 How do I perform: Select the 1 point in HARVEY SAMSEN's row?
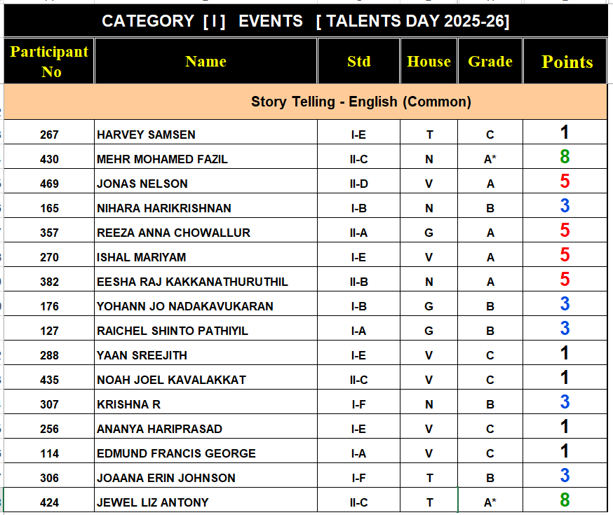coord(565,132)
